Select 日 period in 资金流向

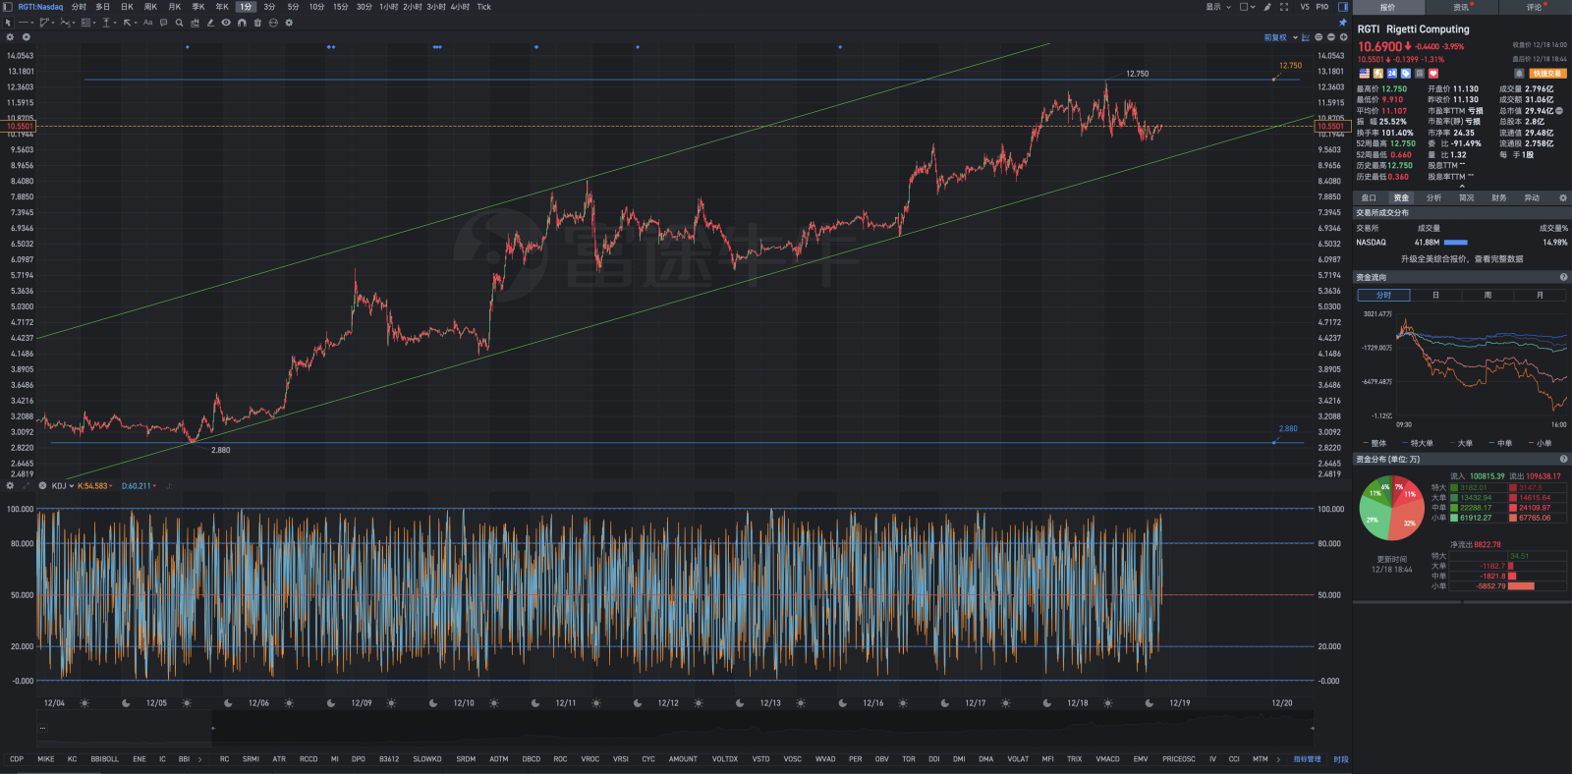1435,295
